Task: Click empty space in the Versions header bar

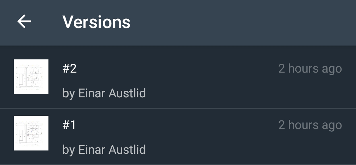Action: coord(243,22)
